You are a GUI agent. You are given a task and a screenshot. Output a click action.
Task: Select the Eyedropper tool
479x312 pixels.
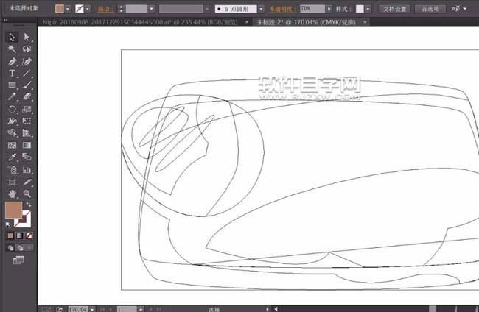(x=12, y=157)
